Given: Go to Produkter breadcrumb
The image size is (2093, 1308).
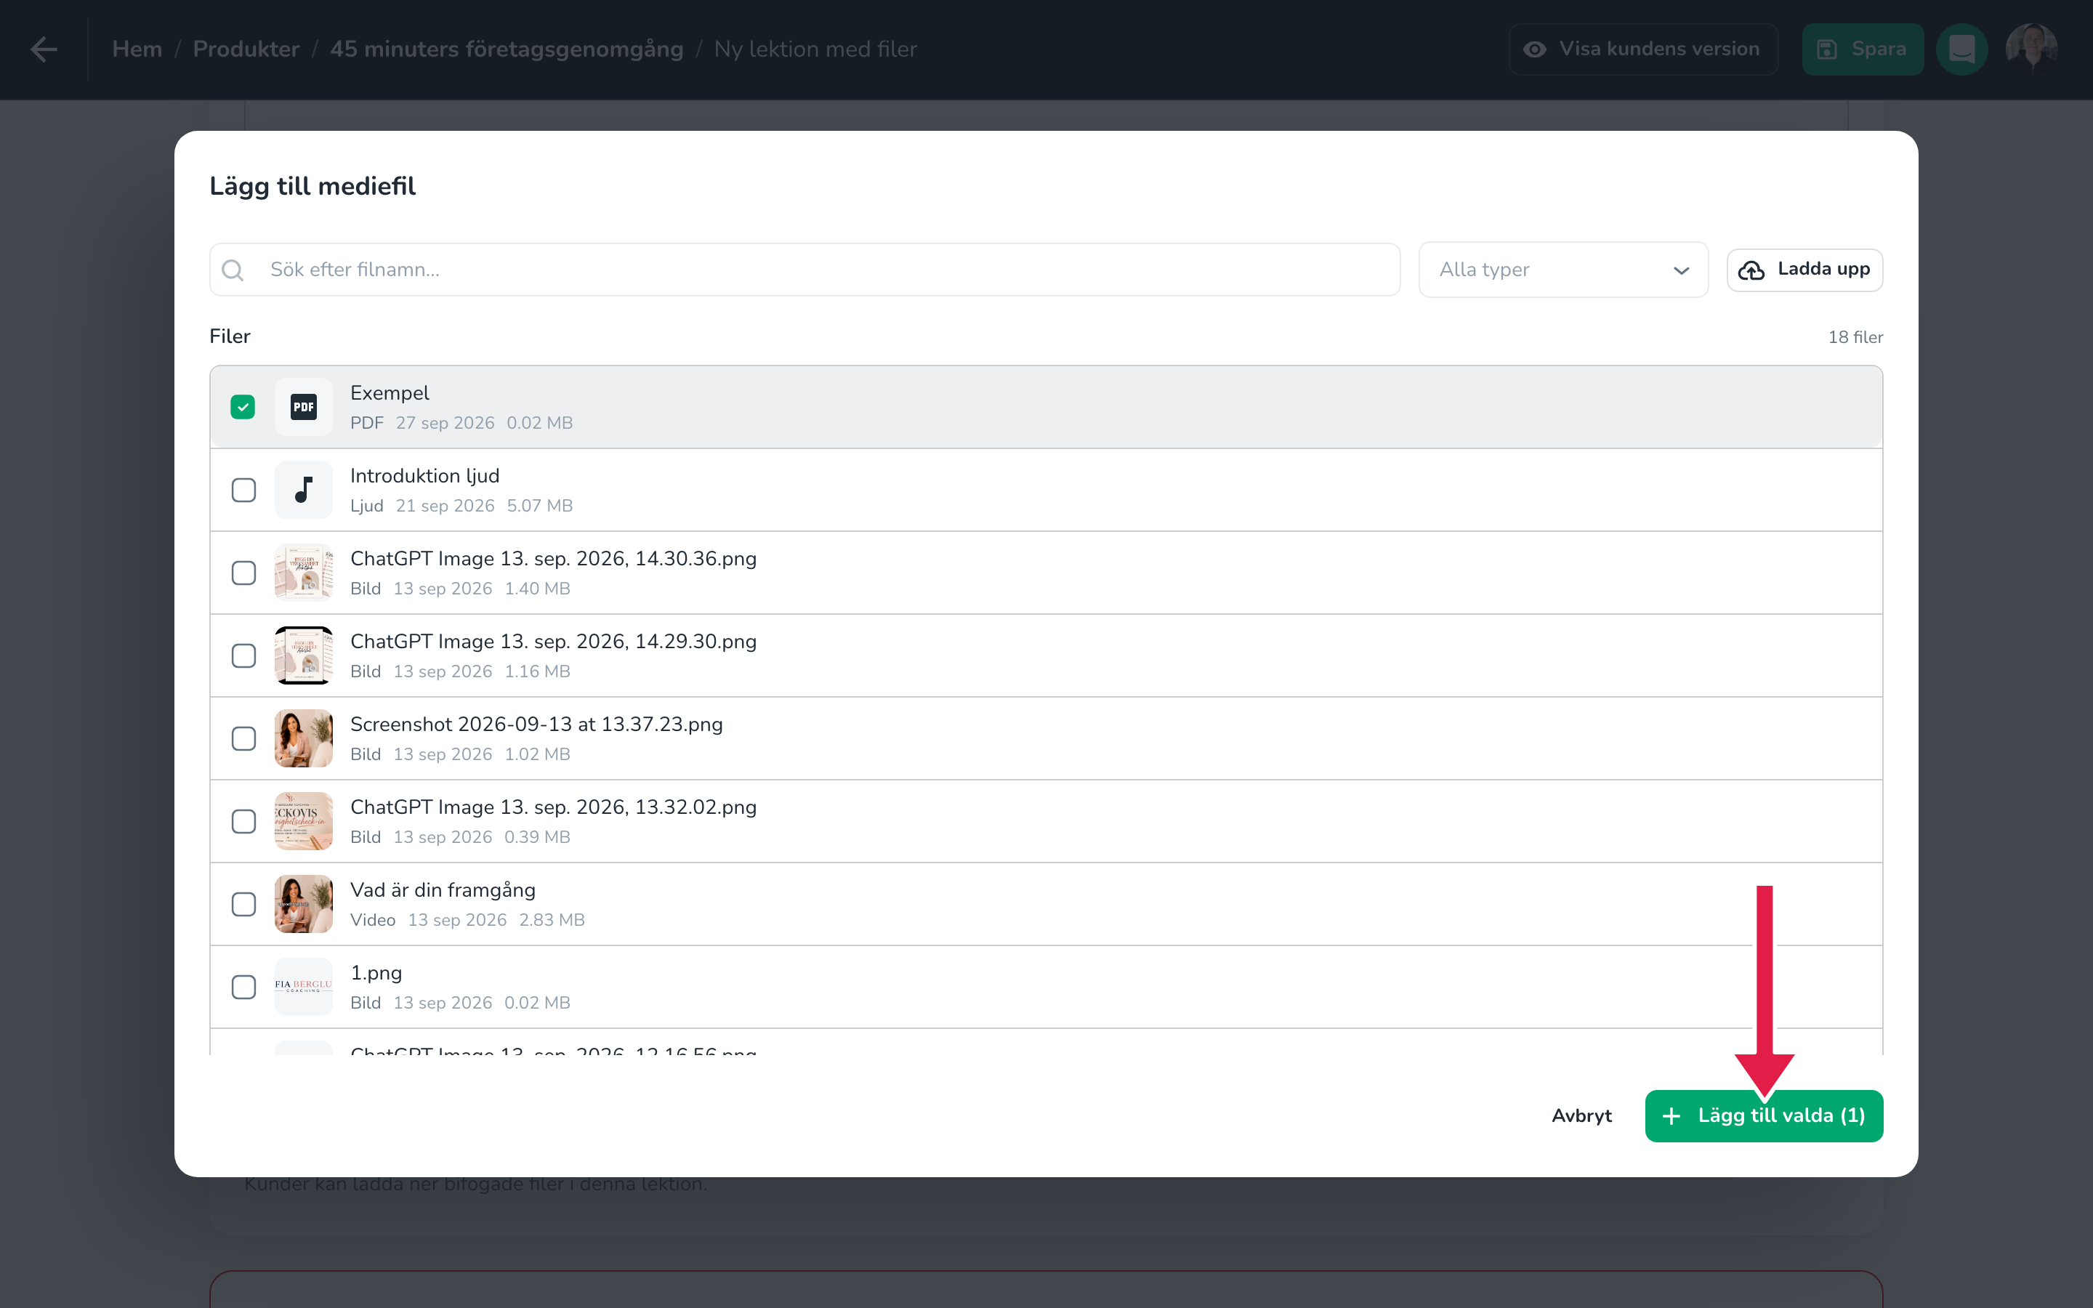Looking at the screenshot, I should click(x=246, y=49).
